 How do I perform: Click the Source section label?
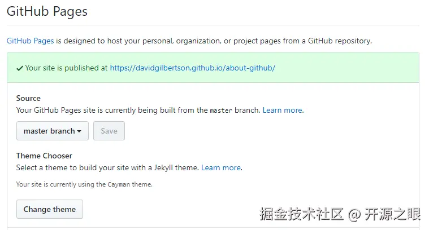pos(28,98)
